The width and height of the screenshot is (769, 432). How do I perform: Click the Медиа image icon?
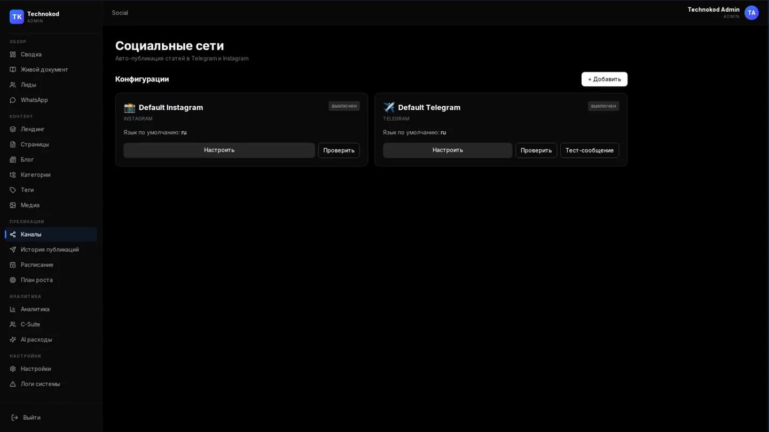tap(13, 205)
